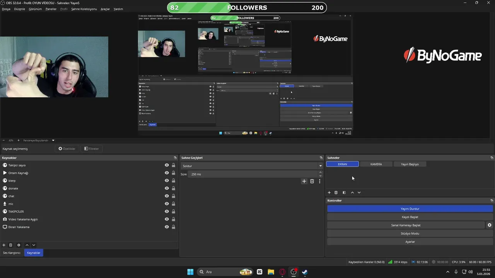Image resolution: width=495 pixels, height=278 pixels.
Task: Open the Sahne Koleksiyonu menu
Action: point(84,9)
